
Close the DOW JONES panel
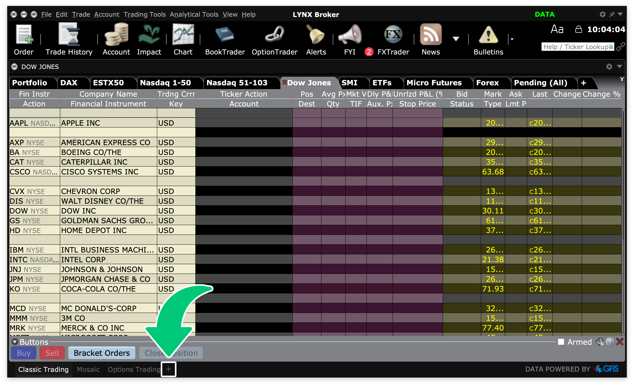(x=14, y=67)
